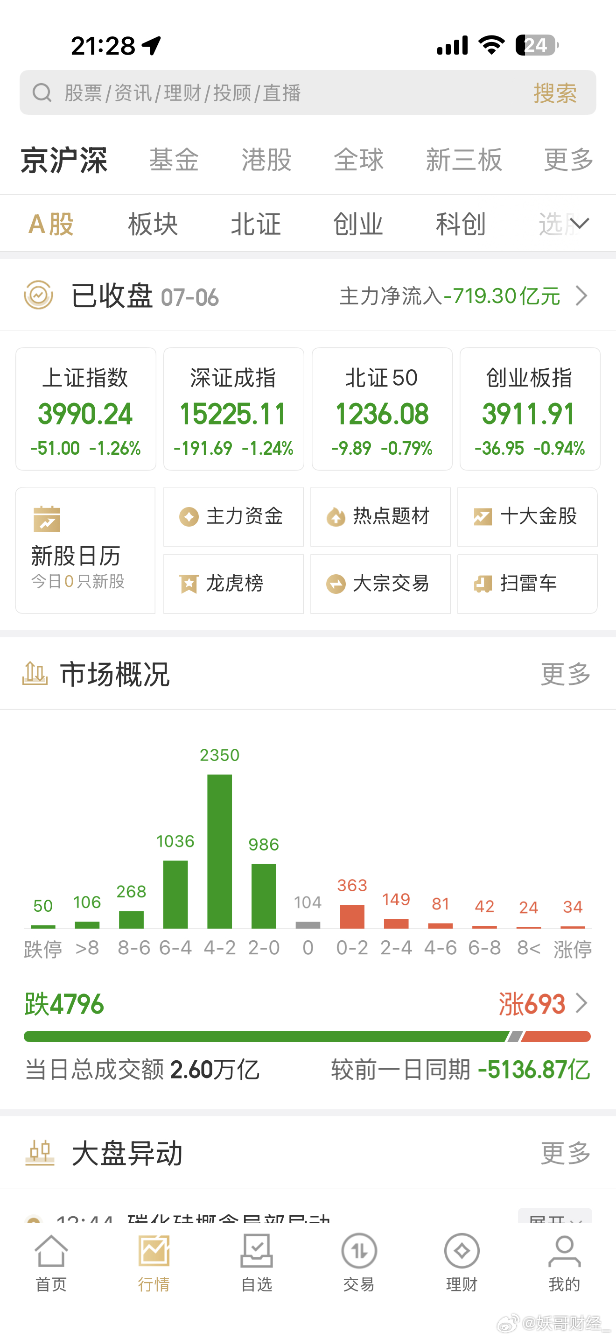Tap 当日总成交额 2.60万亿 value
The height and width of the screenshot is (1339, 616).
[x=215, y=1070]
